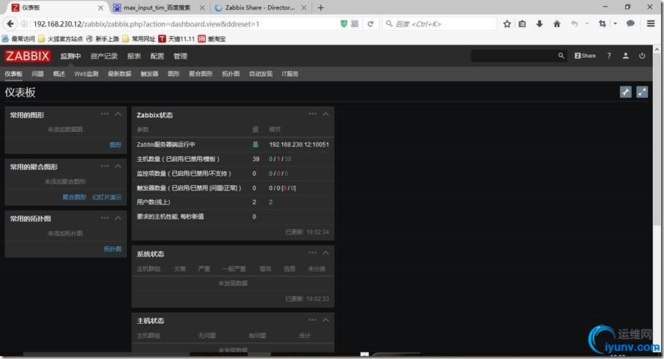Select the Web监测 submenu tab
This screenshot has width=664, height=359.
[86, 74]
